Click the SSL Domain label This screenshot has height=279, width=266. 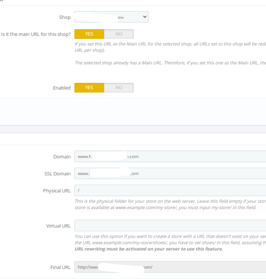pos(57,174)
